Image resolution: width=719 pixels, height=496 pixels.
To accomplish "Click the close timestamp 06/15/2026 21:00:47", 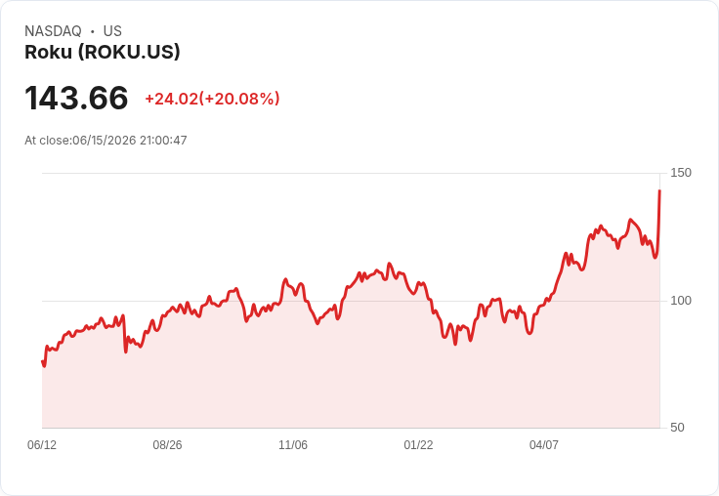I will (x=130, y=141).
